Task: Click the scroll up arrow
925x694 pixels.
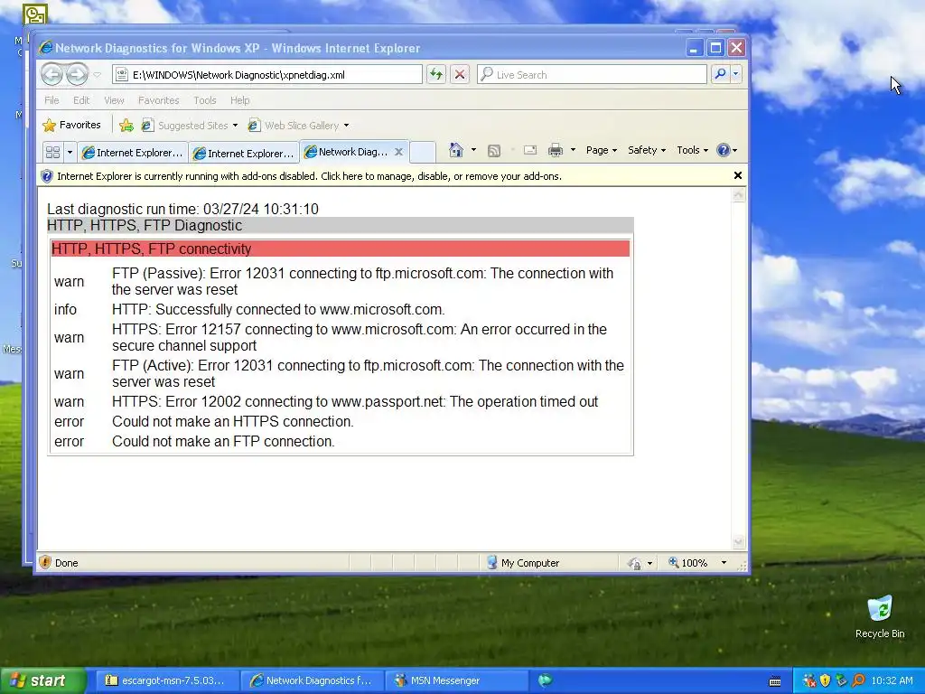Action: [x=739, y=195]
